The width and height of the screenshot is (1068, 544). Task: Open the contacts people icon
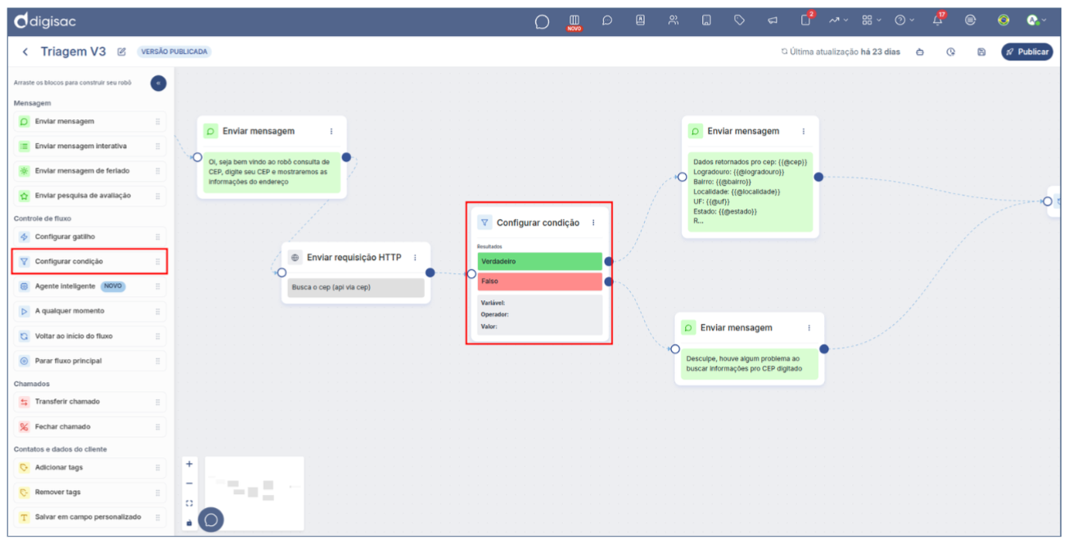(x=673, y=20)
